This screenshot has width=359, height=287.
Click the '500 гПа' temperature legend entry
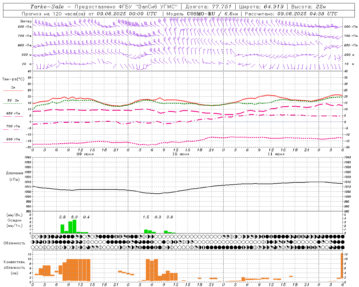click(13, 139)
